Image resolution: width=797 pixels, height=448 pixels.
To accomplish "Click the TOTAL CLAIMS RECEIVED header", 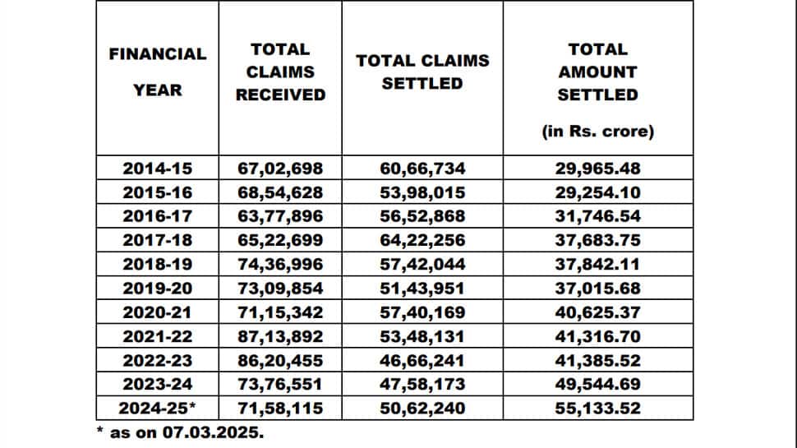I will point(280,72).
